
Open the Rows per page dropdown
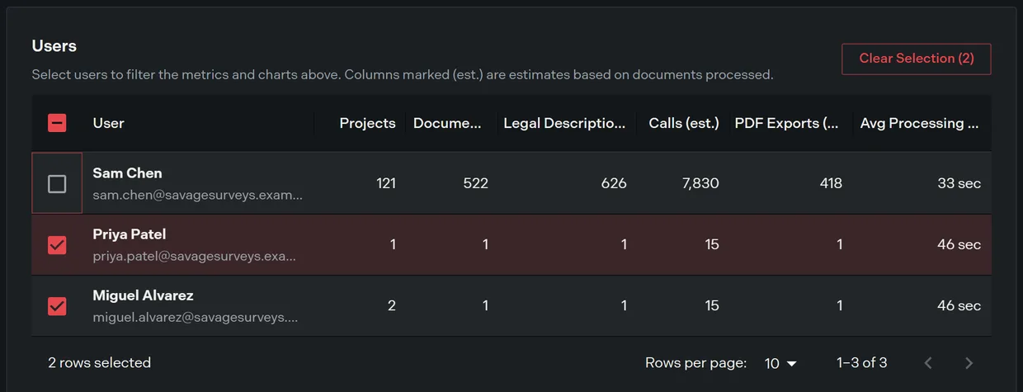tap(780, 363)
